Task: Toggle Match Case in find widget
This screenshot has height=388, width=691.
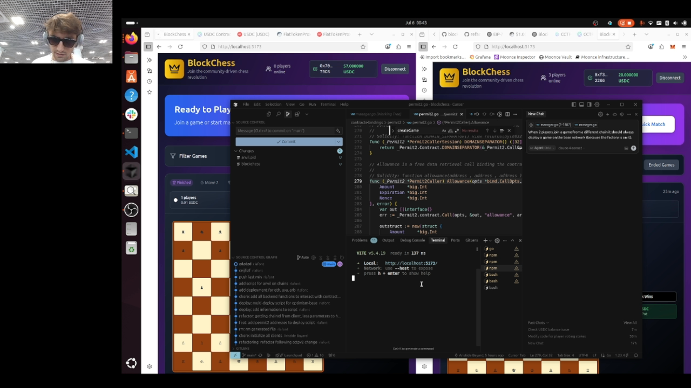Action: pos(444,130)
